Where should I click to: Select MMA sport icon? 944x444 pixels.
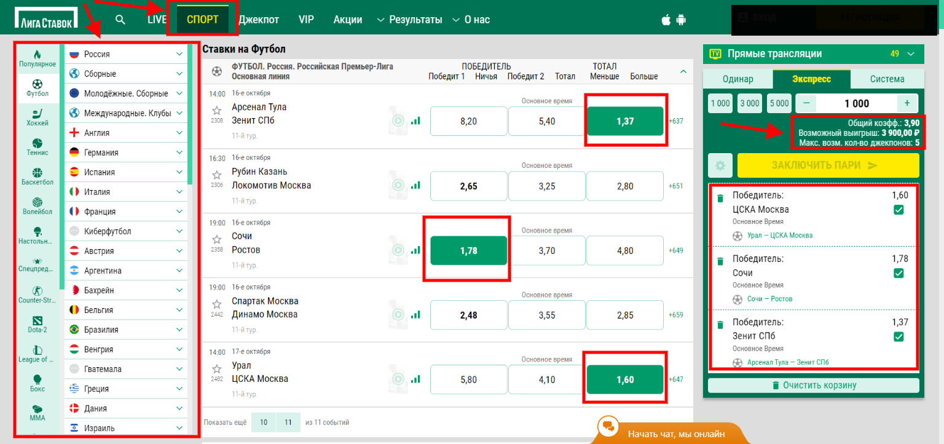click(x=37, y=408)
